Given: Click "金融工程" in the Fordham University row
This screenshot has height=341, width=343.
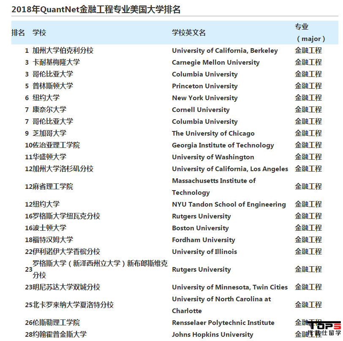Looking at the screenshot, I should point(308,240).
